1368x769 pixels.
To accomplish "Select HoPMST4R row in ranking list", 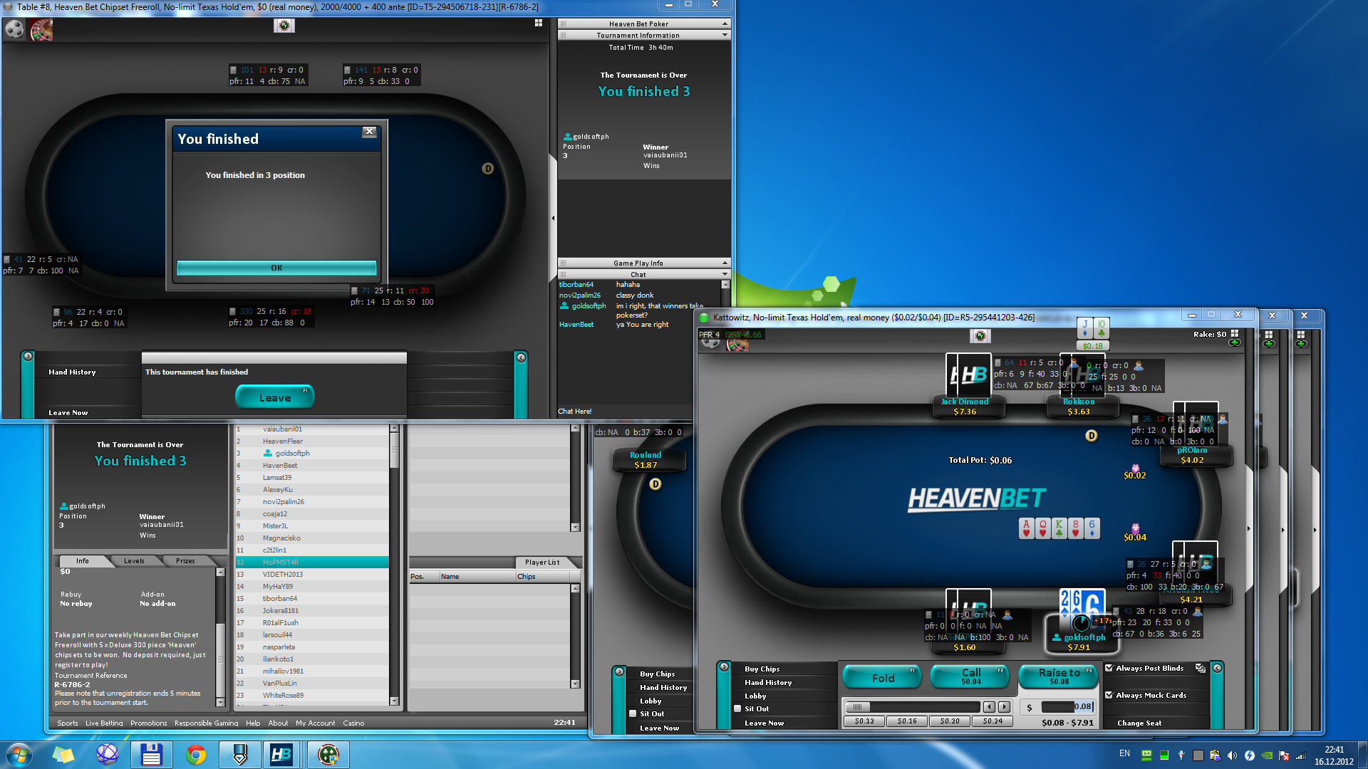I will [x=312, y=562].
